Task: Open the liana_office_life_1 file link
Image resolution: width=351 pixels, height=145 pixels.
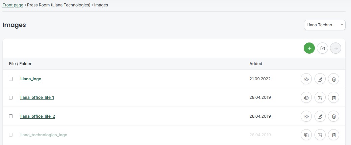Action: (37, 97)
